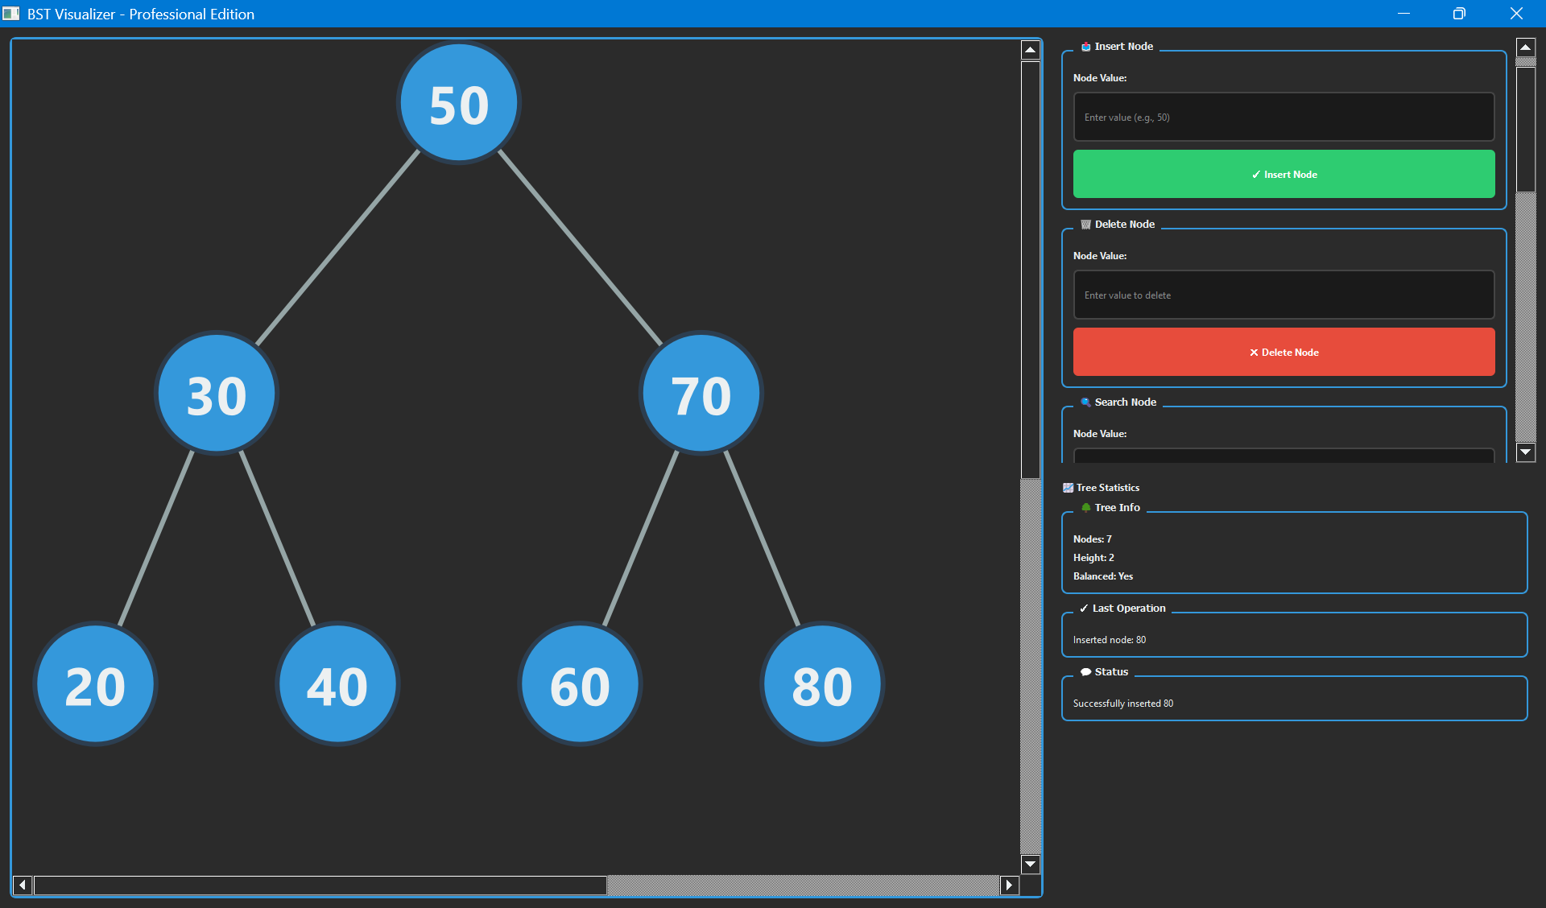Select tree node 70
This screenshot has height=908, width=1546.
coord(701,394)
